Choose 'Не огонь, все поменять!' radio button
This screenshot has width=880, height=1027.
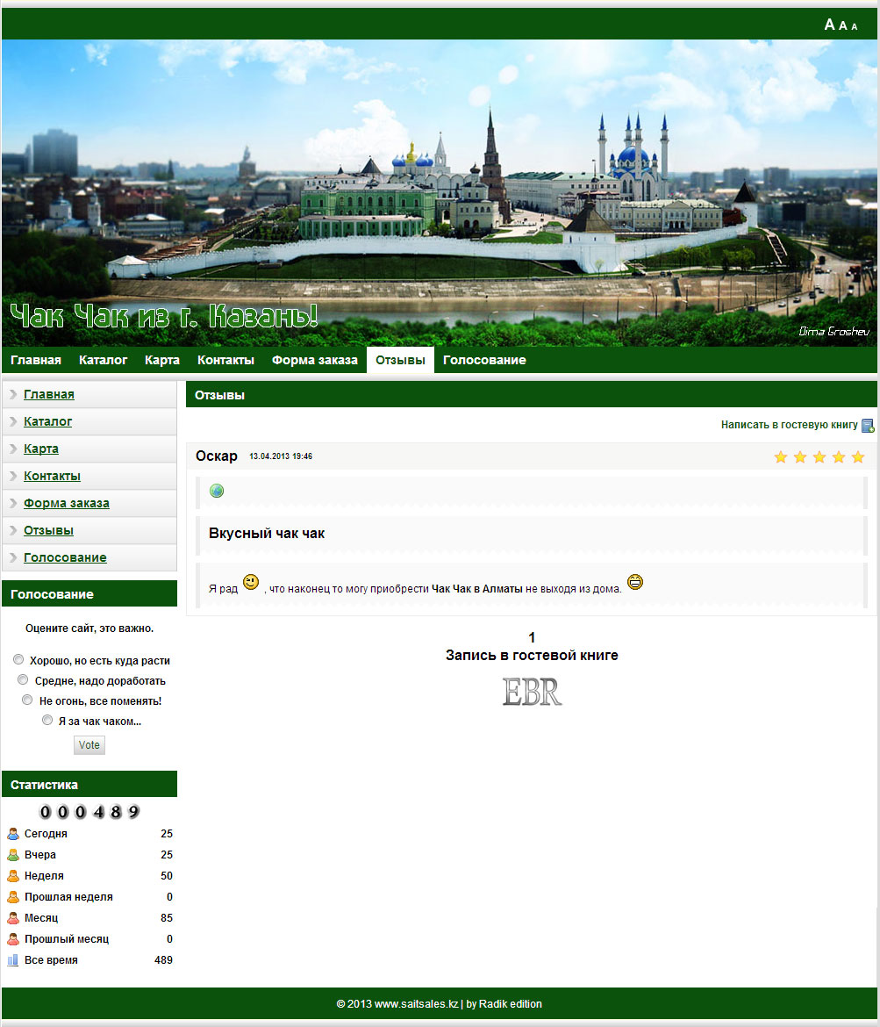coord(27,700)
